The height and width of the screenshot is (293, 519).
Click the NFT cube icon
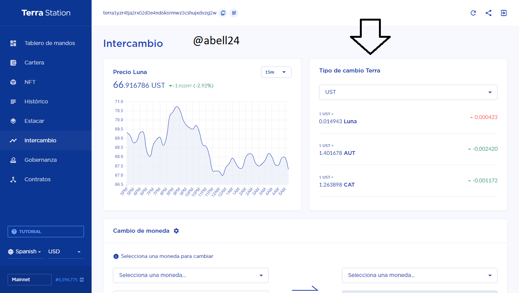coord(13,82)
